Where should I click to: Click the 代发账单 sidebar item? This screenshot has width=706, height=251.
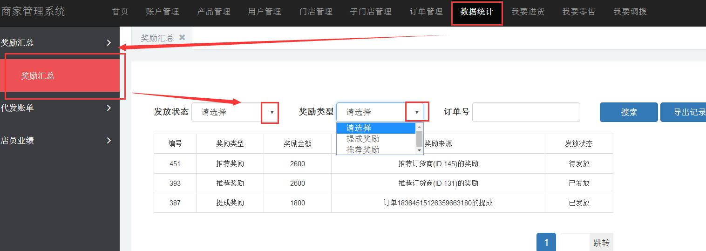(x=60, y=108)
